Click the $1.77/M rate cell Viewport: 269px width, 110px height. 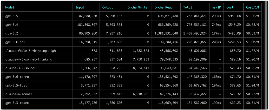tap(253, 51)
